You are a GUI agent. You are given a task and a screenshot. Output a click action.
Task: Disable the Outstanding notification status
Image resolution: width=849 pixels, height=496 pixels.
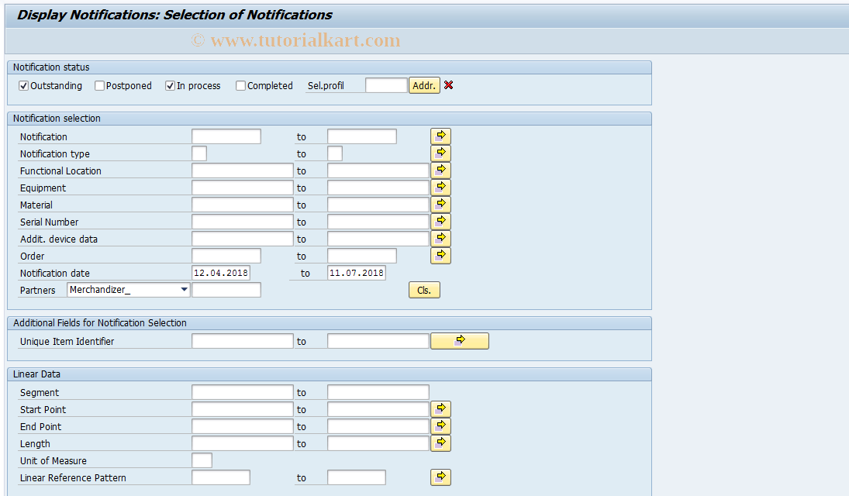pos(23,85)
